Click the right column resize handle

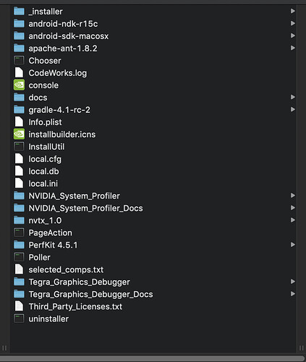[x=301, y=348]
